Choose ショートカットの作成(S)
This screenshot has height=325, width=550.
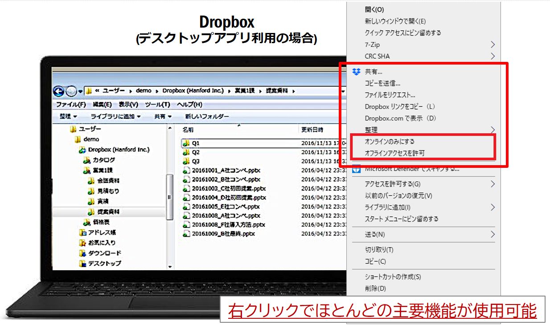(x=393, y=277)
